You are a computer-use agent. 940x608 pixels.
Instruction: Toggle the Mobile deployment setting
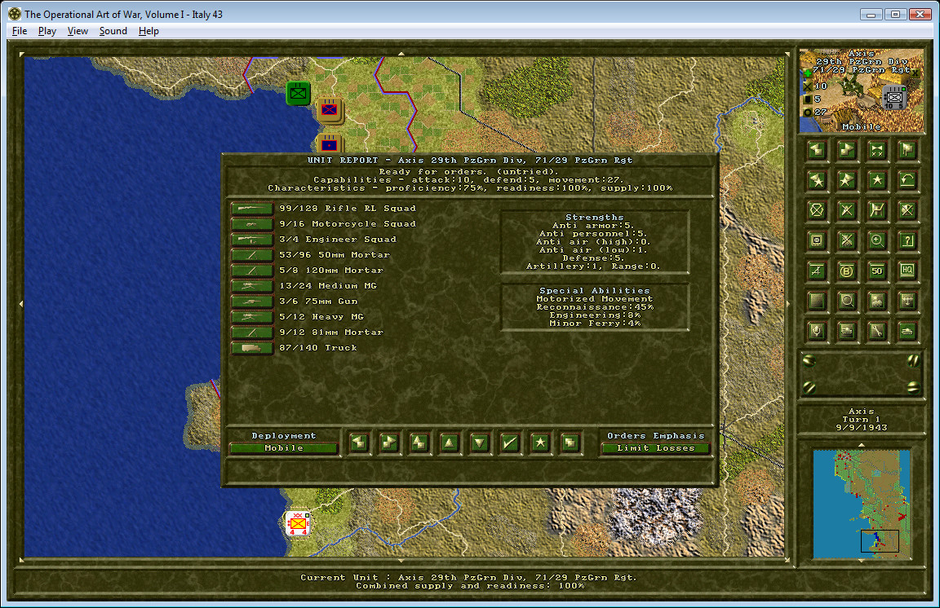(x=284, y=448)
